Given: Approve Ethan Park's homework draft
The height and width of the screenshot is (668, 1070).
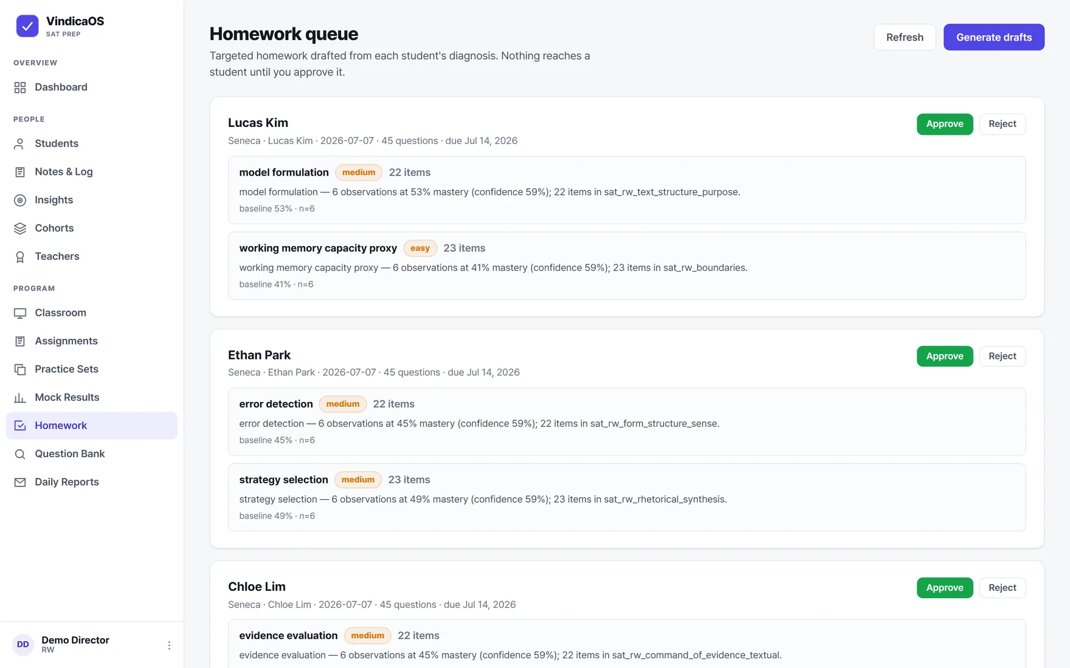Looking at the screenshot, I should tap(945, 356).
